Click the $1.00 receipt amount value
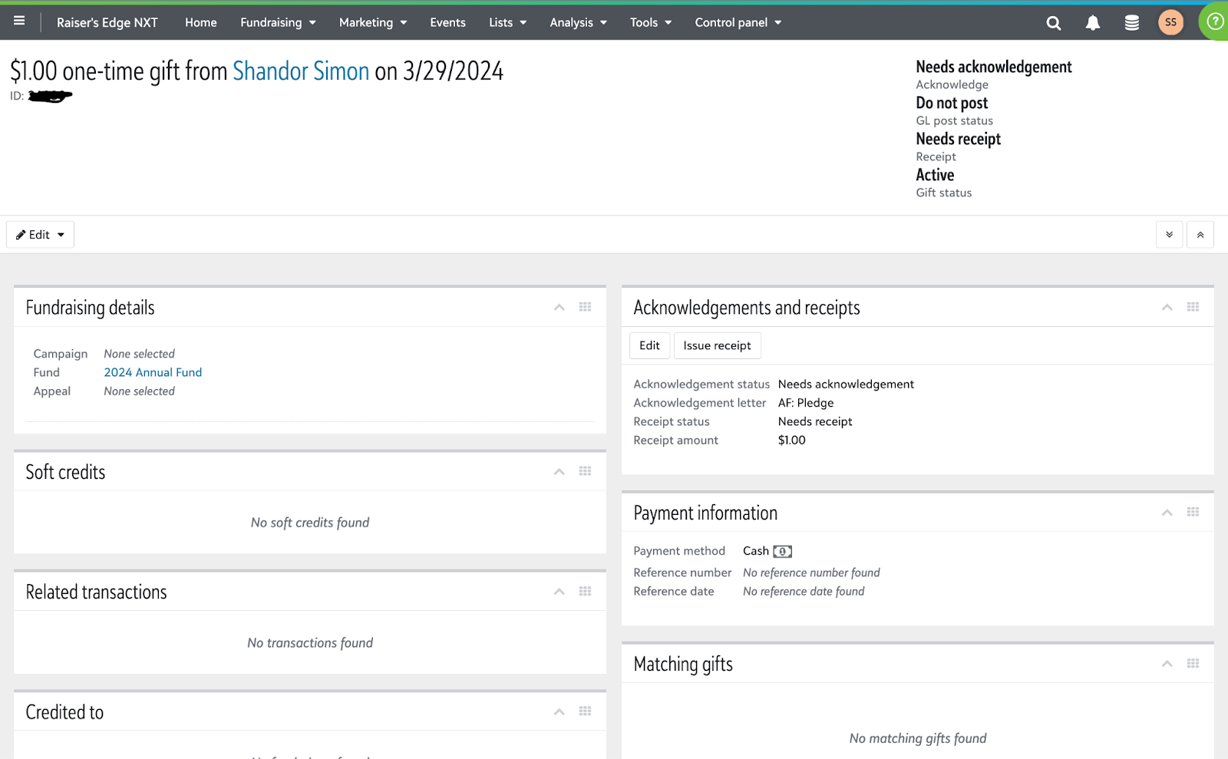This screenshot has height=759, width=1228. (x=792, y=441)
